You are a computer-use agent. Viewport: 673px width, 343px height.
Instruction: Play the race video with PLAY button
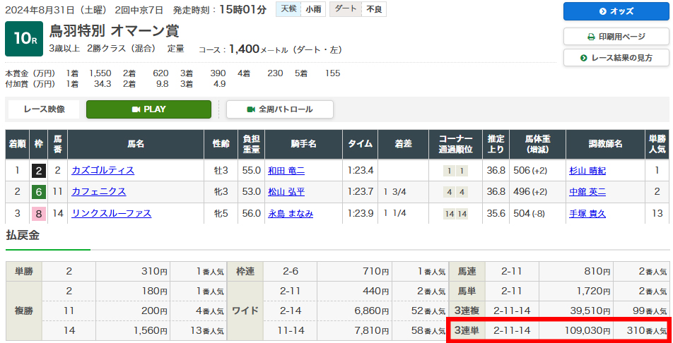[x=148, y=109]
